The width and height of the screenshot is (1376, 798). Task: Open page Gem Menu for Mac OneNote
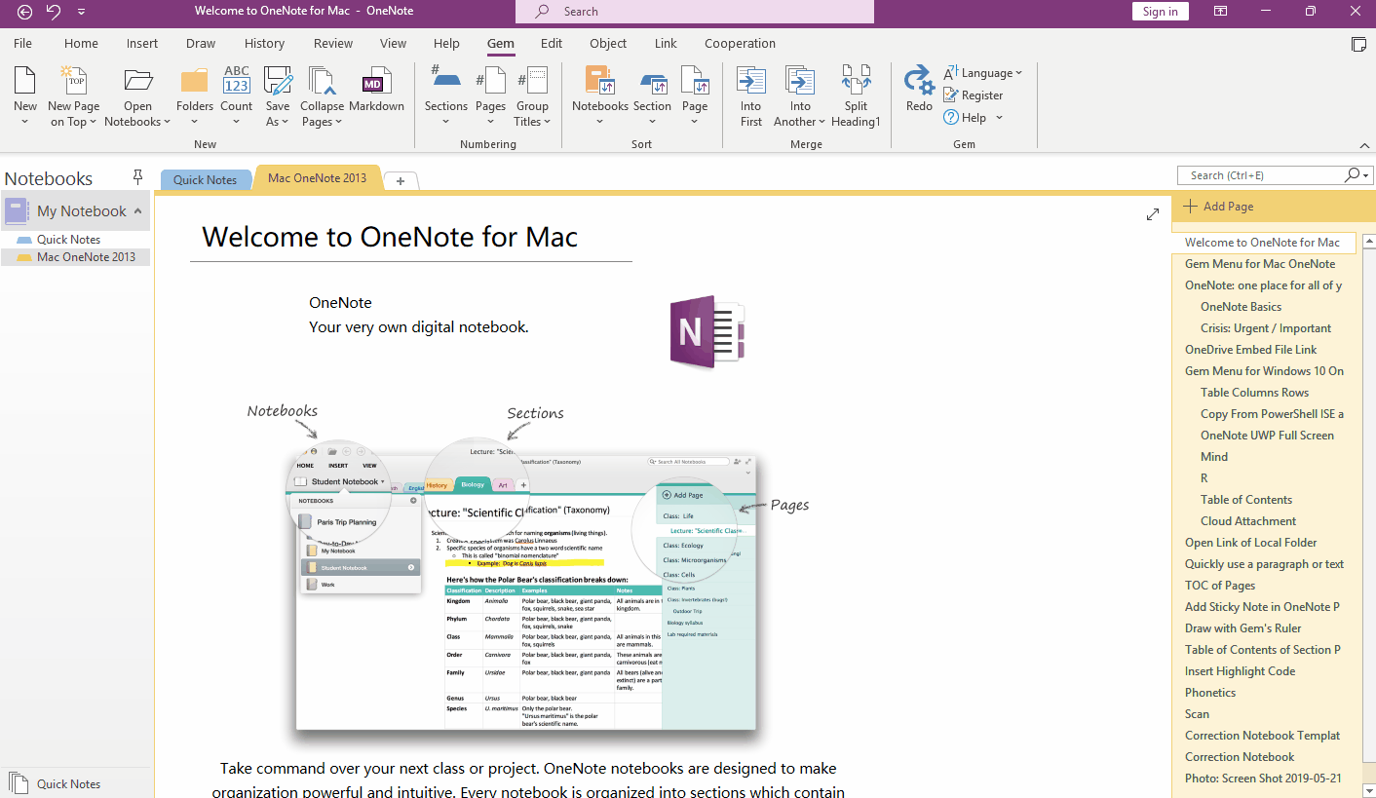point(1260,264)
